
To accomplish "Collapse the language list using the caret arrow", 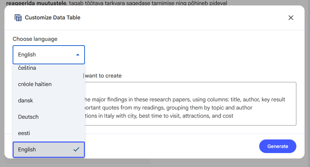I will click(x=78, y=55).
